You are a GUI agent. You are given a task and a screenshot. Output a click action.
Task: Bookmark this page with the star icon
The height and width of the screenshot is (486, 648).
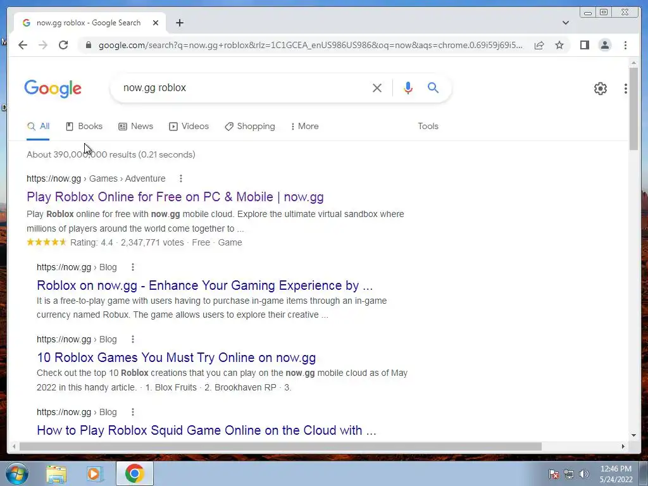[559, 45]
